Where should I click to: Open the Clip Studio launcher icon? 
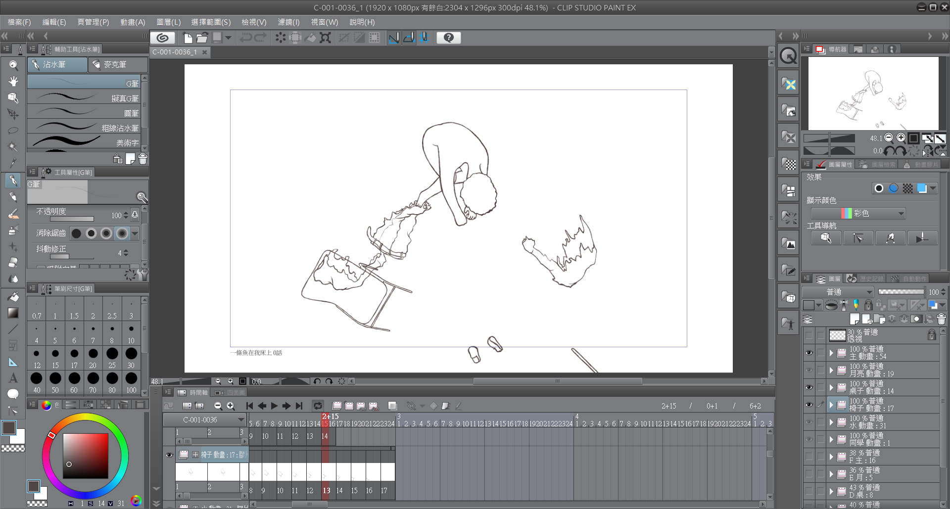pos(162,38)
